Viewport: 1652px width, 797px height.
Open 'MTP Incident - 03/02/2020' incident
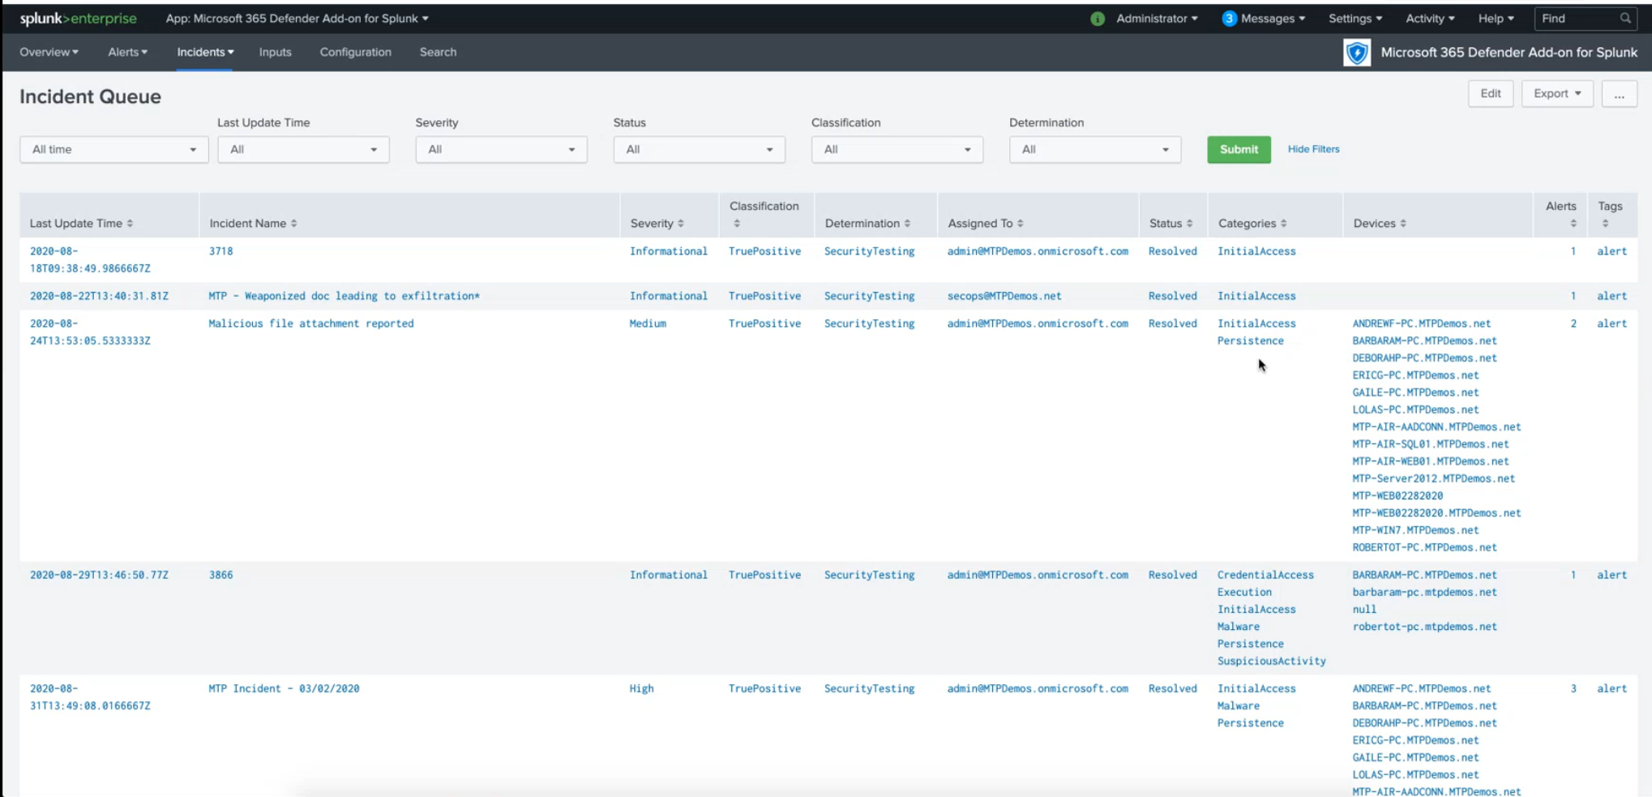click(284, 688)
